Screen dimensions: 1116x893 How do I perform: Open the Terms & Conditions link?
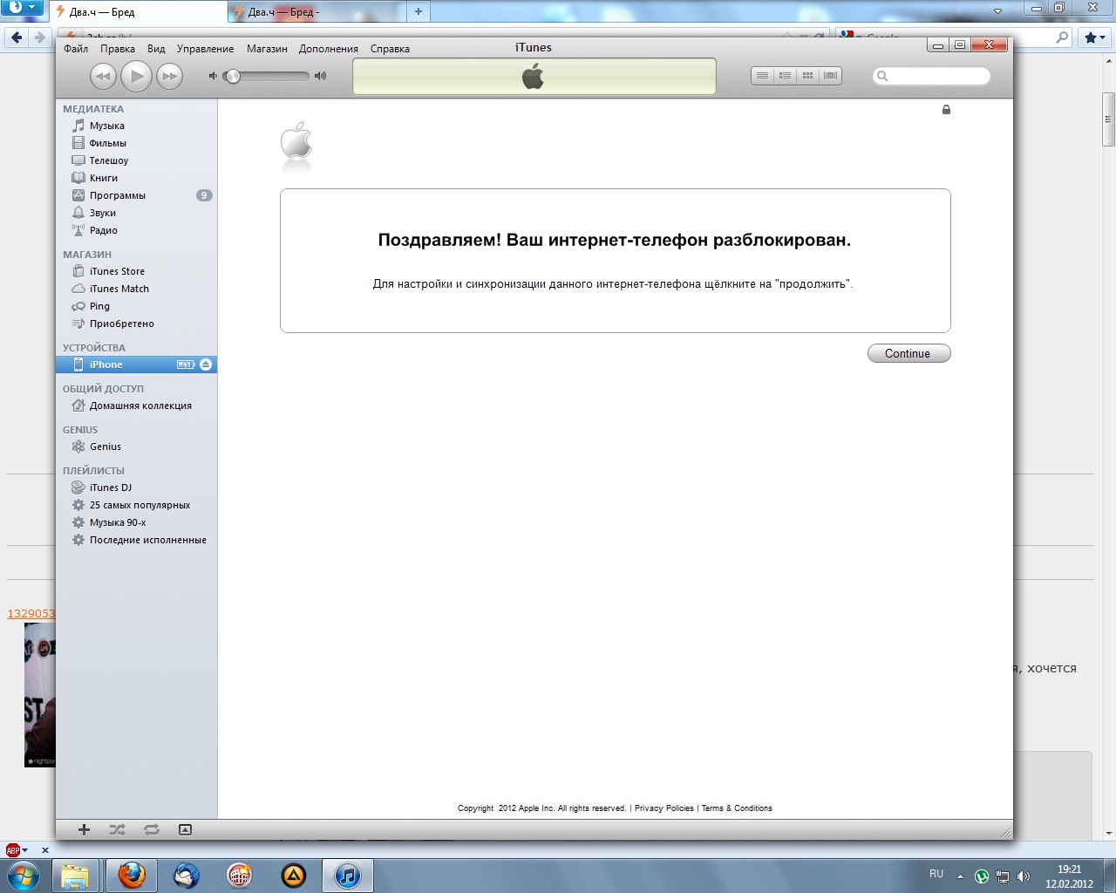[737, 808]
